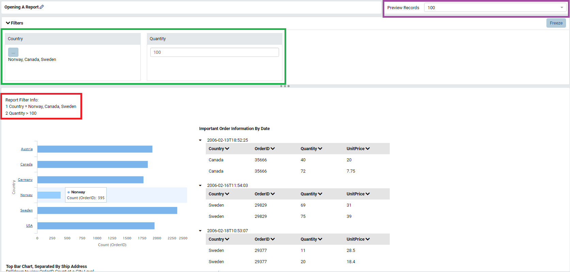The height and width of the screenshot is (272, 570).
Task: Open UnitPrice column menu in 2006-02-18 table
Action: (368, 239)
